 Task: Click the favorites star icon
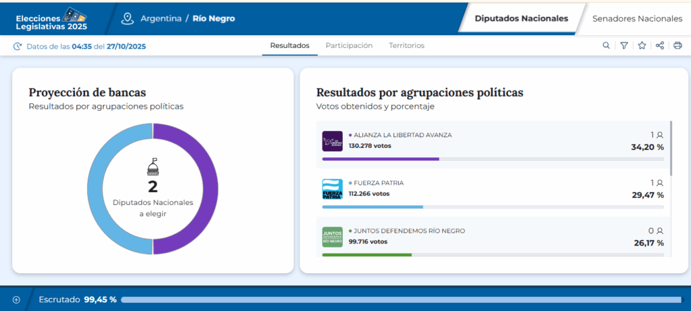point(642,46)
